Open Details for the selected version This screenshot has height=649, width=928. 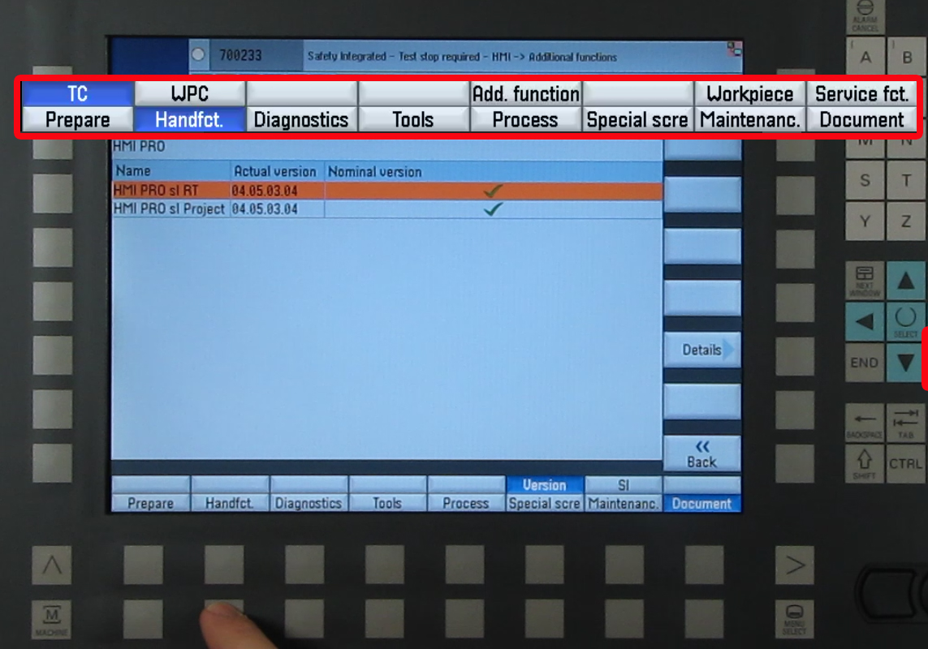coord(702,350)
